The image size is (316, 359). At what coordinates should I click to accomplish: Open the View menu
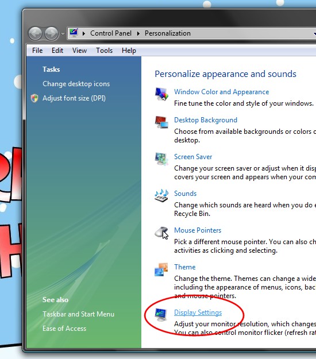(79, 51)
